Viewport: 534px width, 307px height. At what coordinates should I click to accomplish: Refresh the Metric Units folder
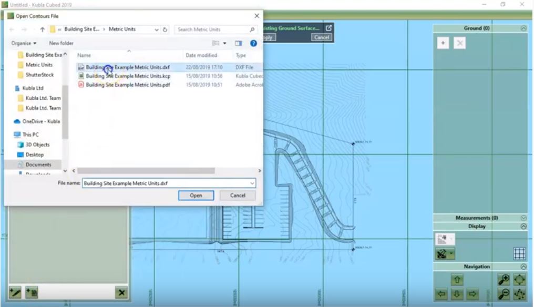[x=165, y=29]
